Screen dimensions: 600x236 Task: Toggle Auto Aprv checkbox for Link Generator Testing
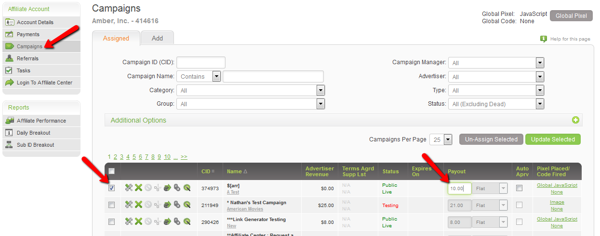point(519,222)
